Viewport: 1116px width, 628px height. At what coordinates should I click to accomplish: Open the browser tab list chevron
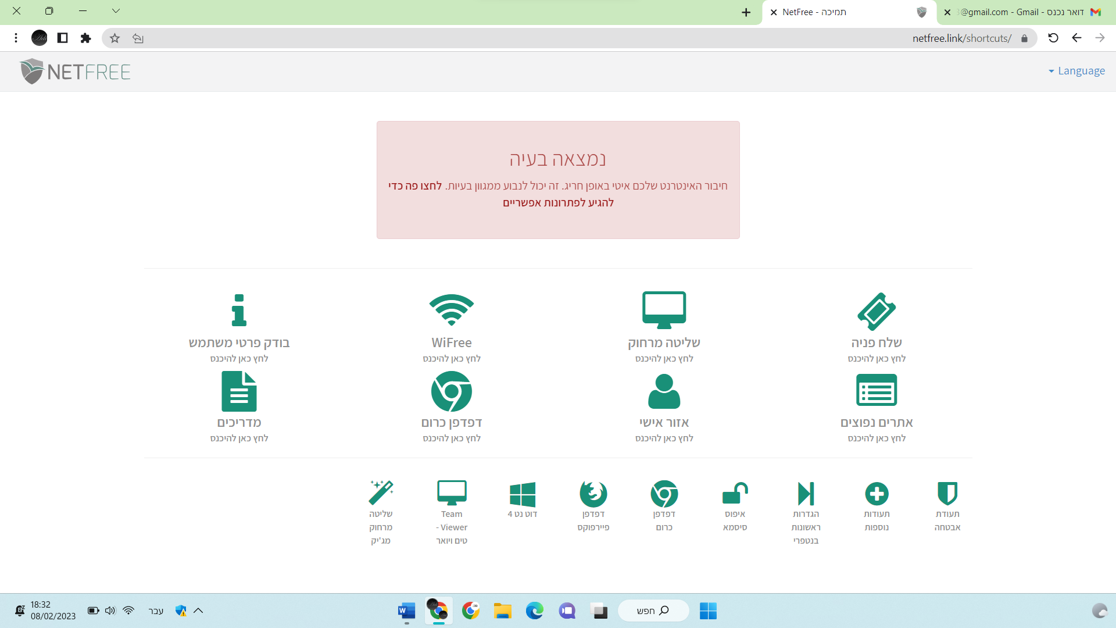(x=116, y=11)
